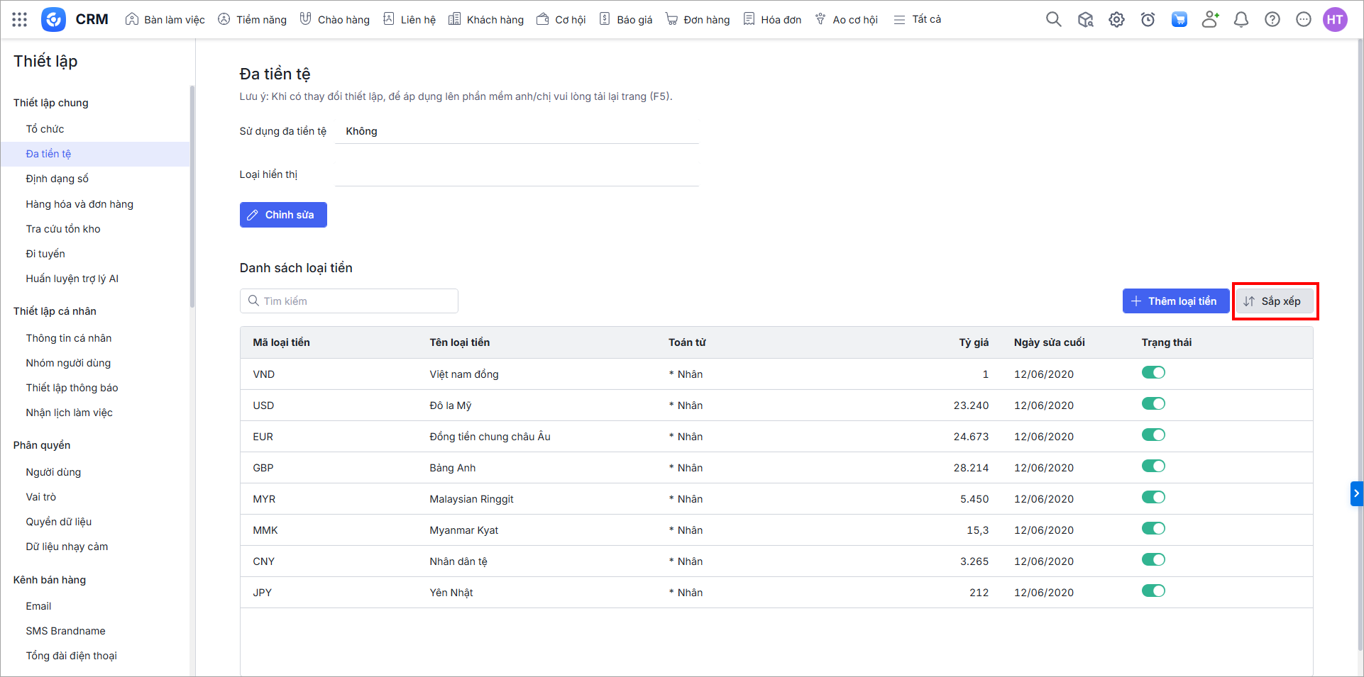Click the alarm clock reminder icon
This screenshot has height=677, width=1364.
tap(1148, 20)
